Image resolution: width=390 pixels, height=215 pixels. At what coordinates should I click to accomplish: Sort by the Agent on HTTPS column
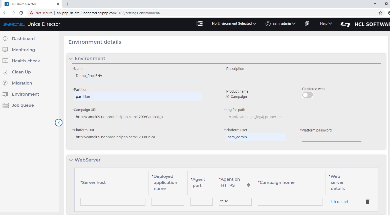coord(248,185)
